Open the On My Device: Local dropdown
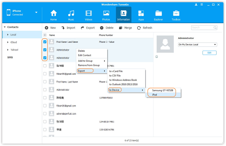Viewport: 226px width, 146px height. 197,45
